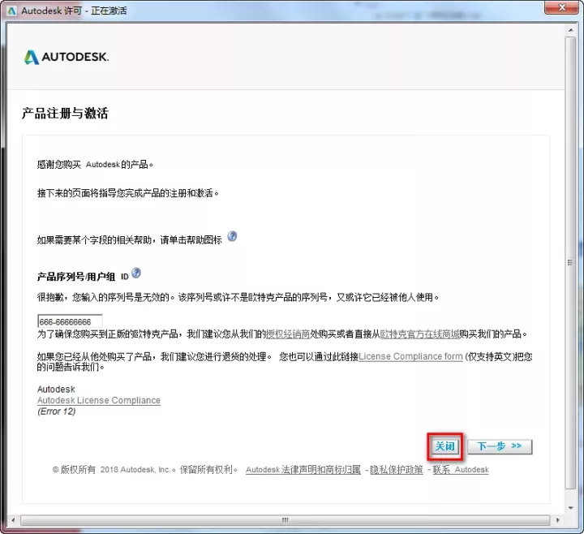
Task: Click help icon next to 产品序列号/用户组 ID
Action: coord(136,274)
